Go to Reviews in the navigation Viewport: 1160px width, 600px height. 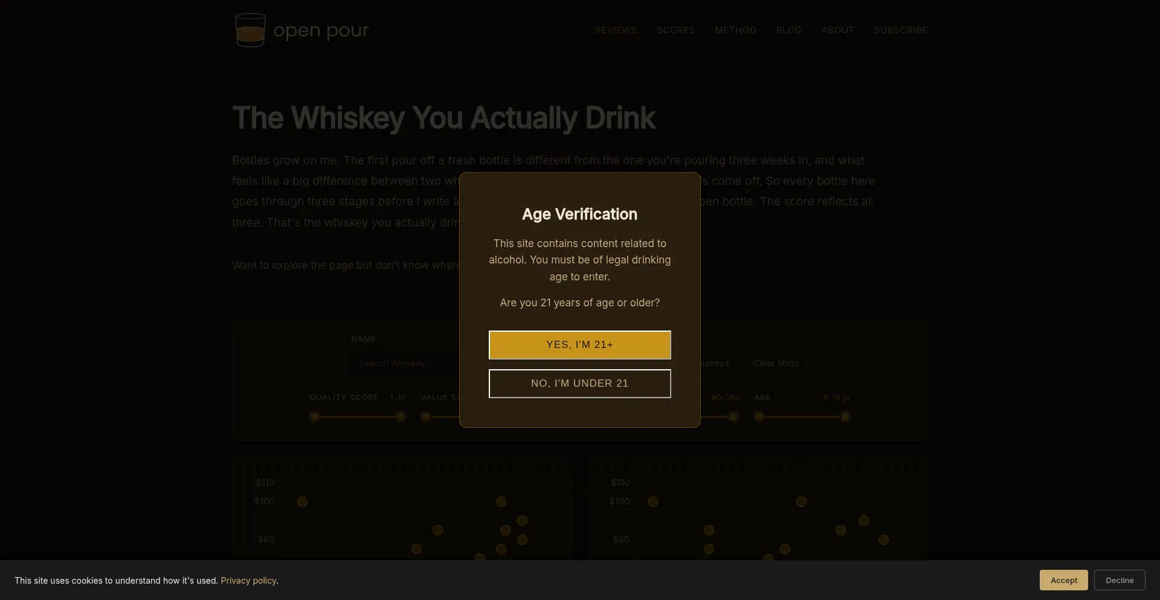coord(616,30)
